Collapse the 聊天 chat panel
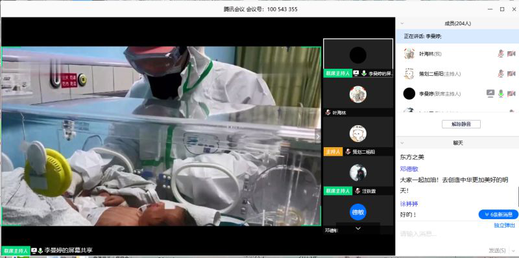The image size is (519, 258). point(402,143)
